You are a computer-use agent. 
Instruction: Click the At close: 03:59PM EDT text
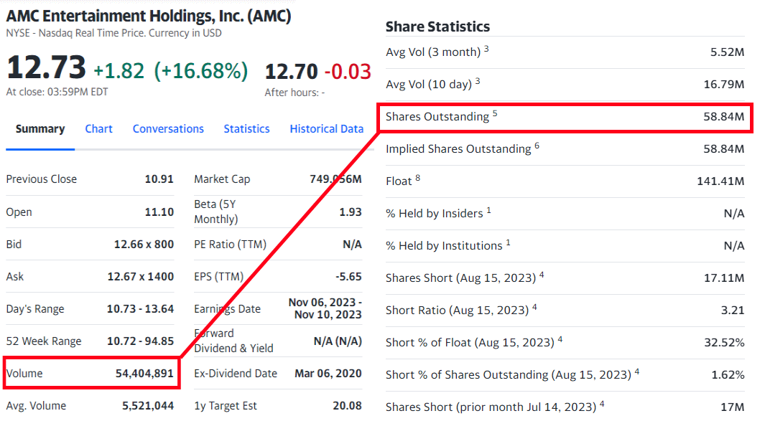[57, 92]
